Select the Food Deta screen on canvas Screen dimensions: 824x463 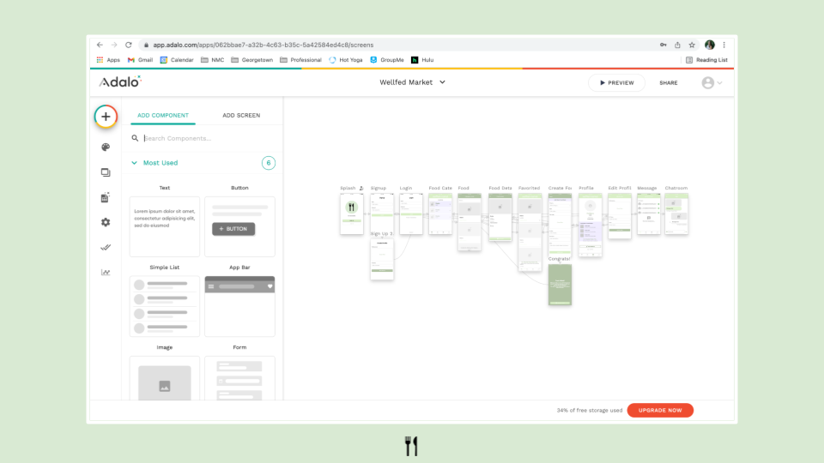(500, 217)
